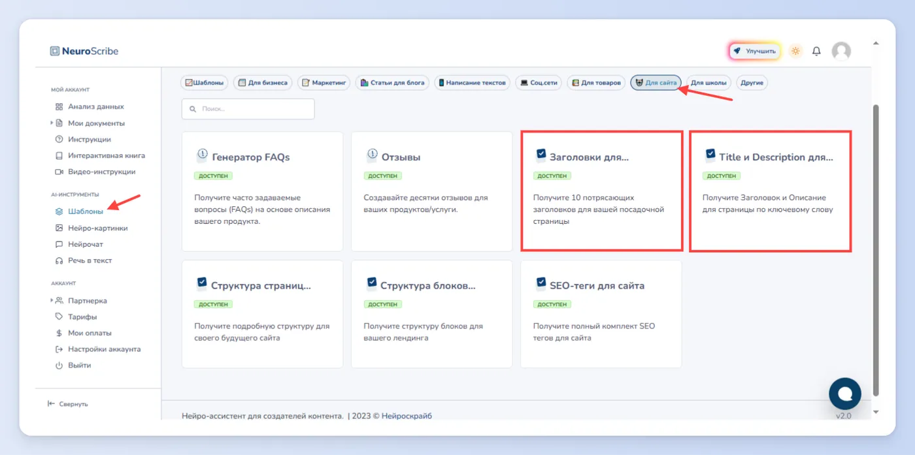The width and height of the screenshot is (915, 455).
Task: Open the Структура блоков... template card
Action: [432, 314]
